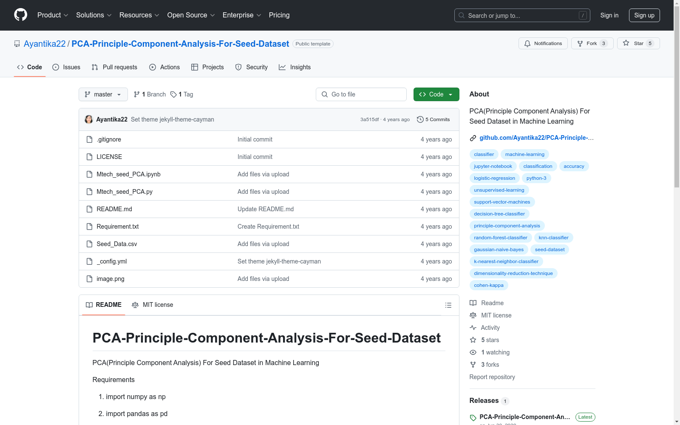
Task: Click the Projects board icon
Action: pos(194,67)
